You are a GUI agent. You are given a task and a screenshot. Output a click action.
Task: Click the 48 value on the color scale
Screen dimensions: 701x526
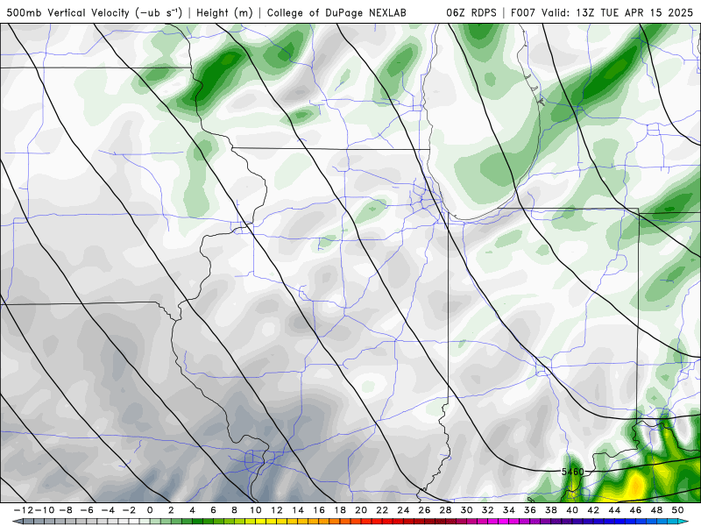pyautogui.click(x=656, y=510)
